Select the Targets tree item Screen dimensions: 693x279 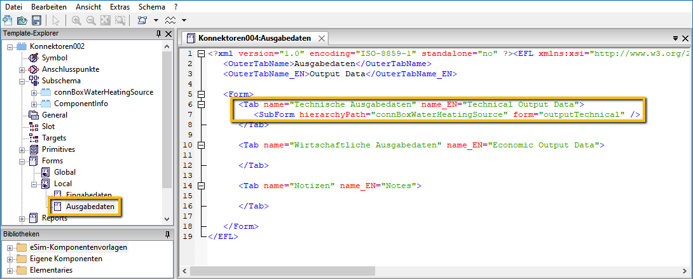pyautogui.click(x=54, y=138)
